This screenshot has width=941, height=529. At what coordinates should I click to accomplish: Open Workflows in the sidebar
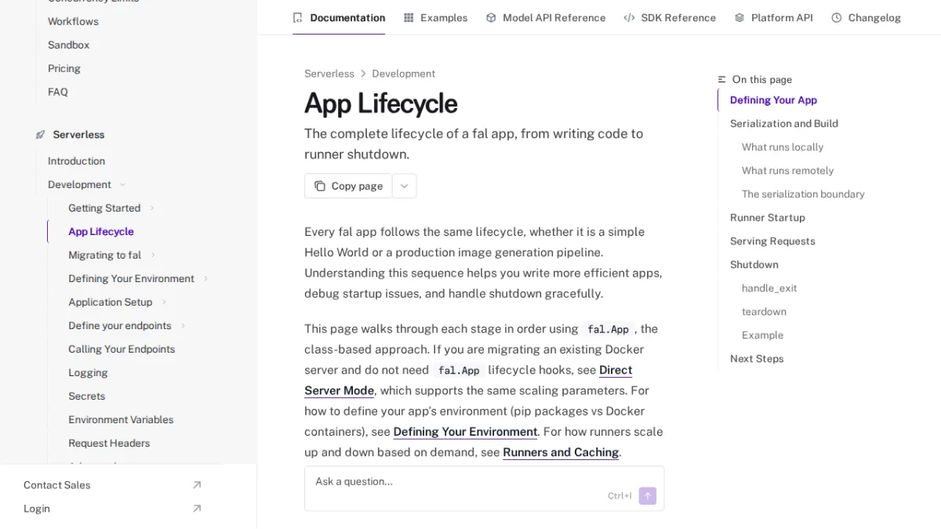[x=73, y=21]
